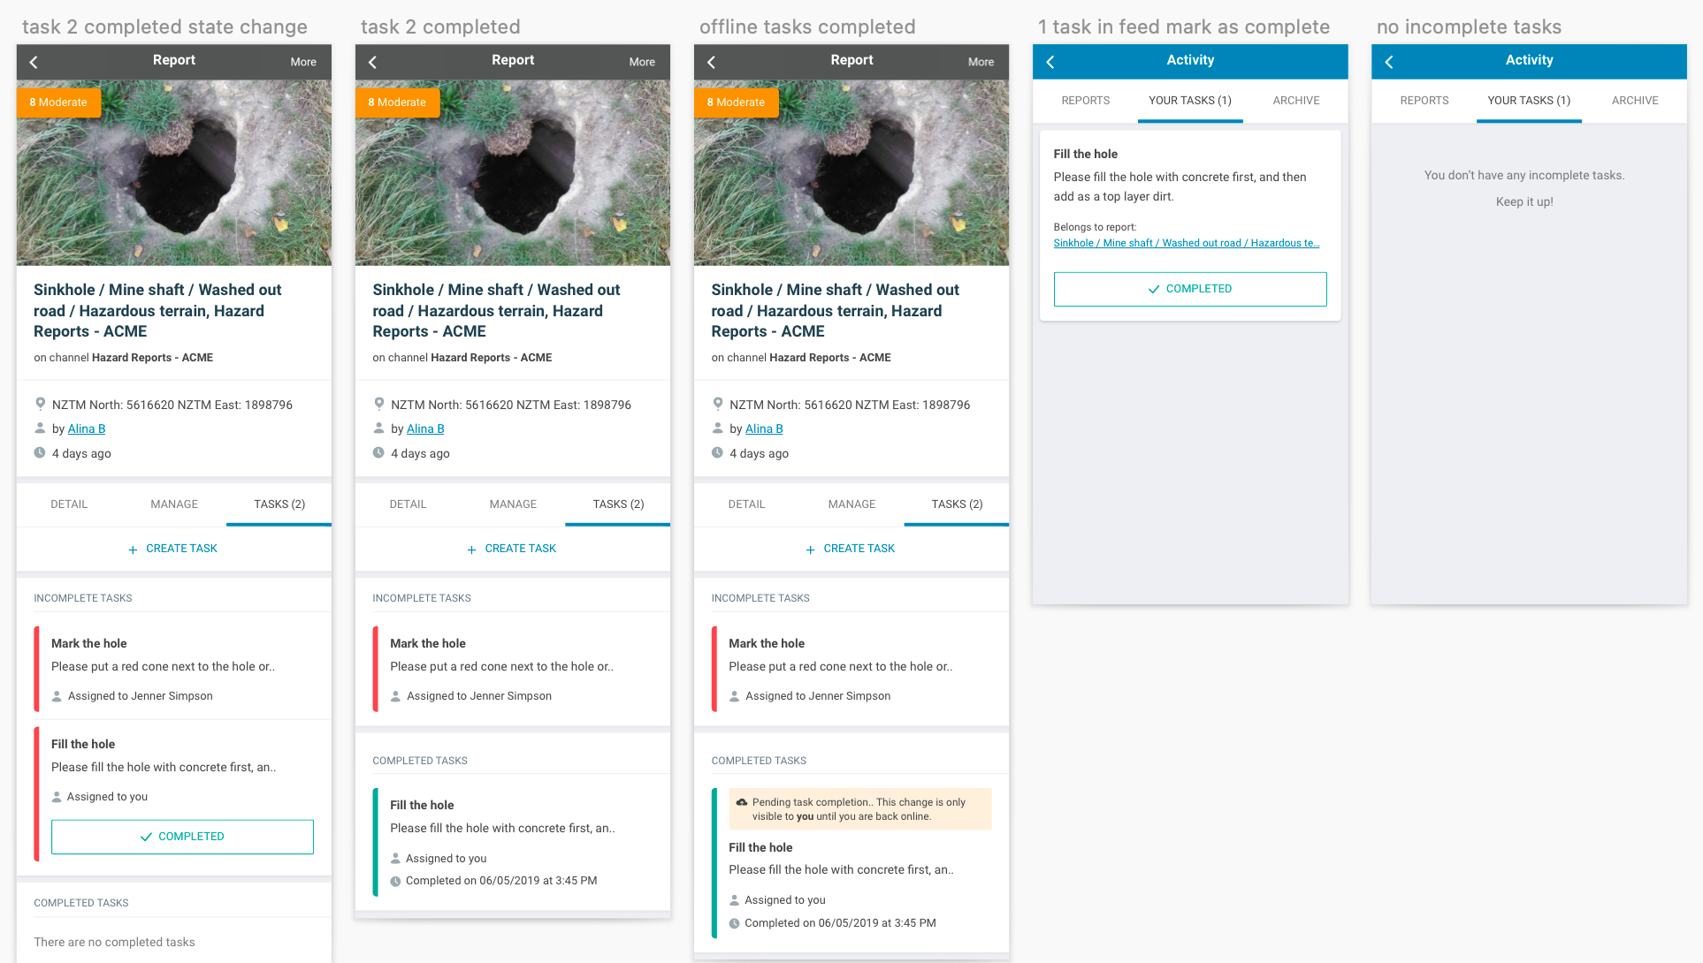Click the More options button on Report header

coord(301,61)
